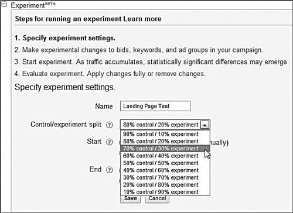
Task: Open help icon next to Start
Action: click(x=110, y=142)
